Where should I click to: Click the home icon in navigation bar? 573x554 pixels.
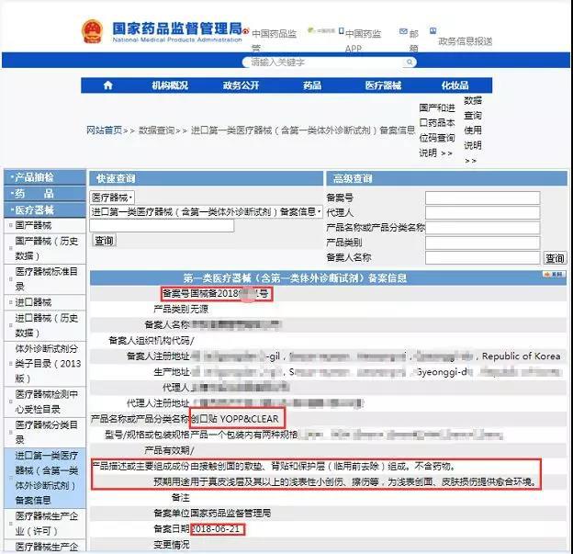(x=107, y=85)
